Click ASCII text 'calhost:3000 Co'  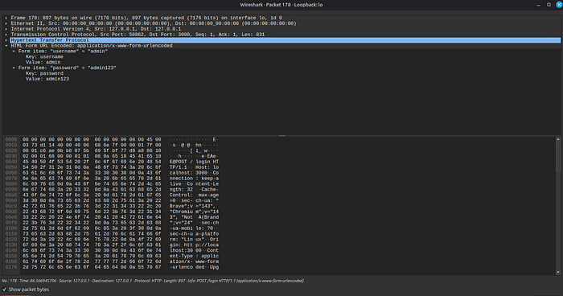point(195,173)
